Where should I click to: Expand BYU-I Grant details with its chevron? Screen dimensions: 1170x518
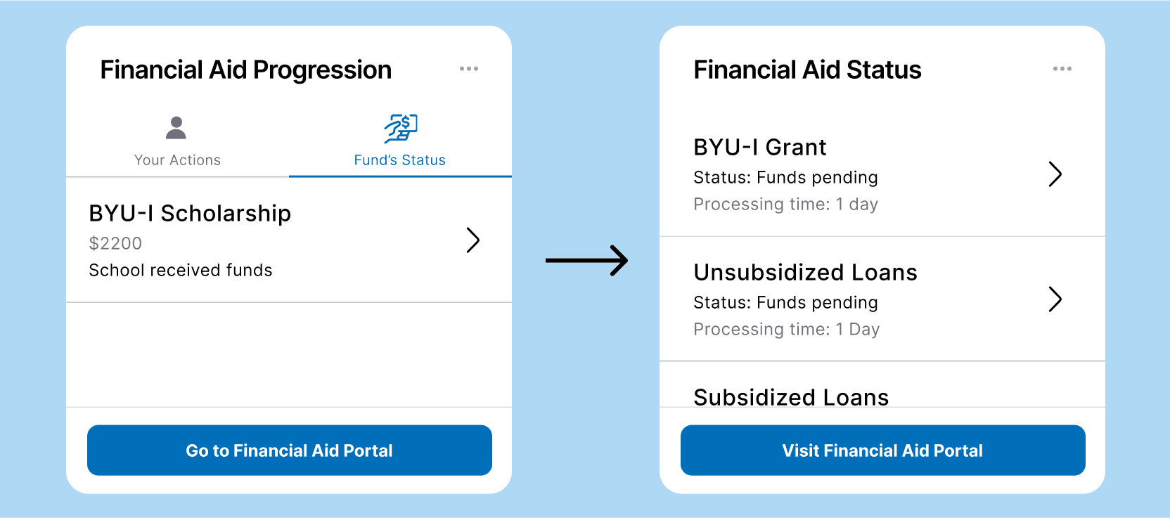tap(1055, 174)
